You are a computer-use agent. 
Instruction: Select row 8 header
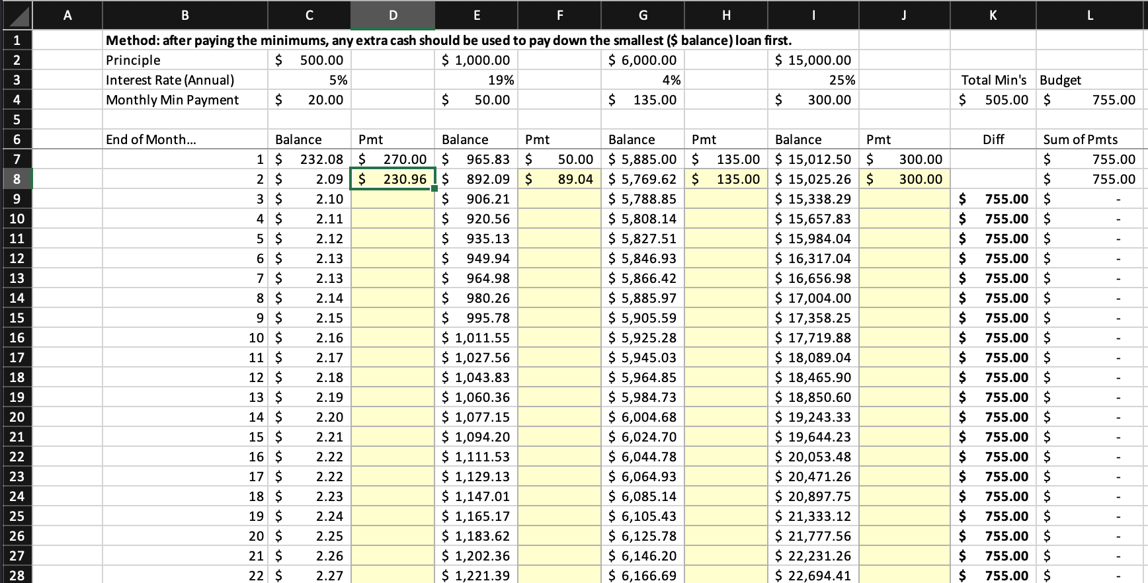(x=17, y=179)
